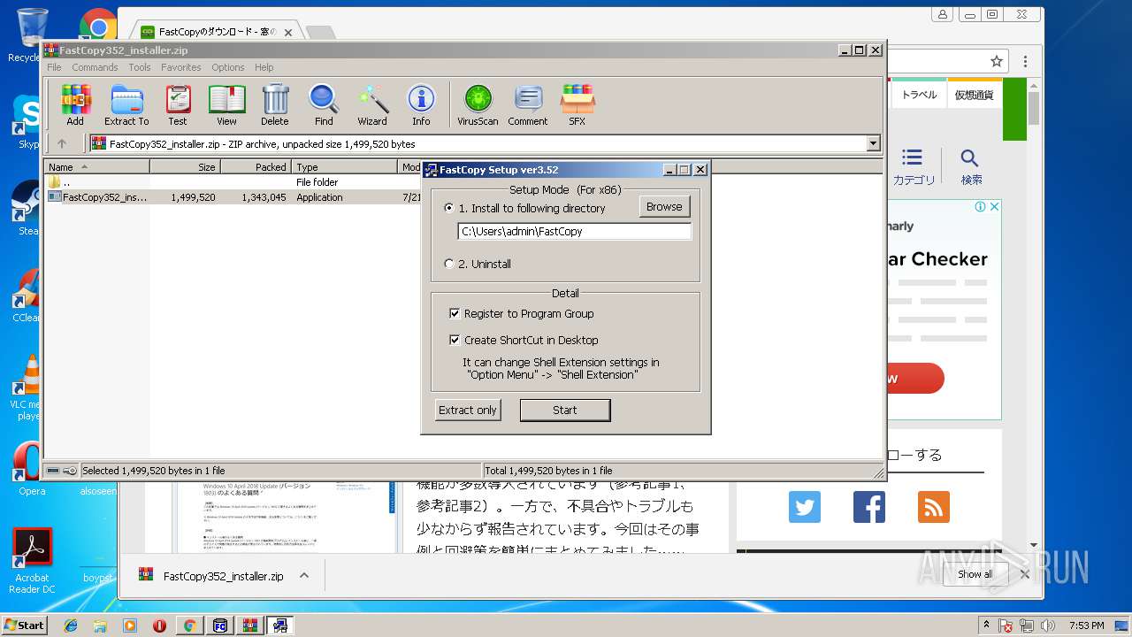Open the Twitter icon on the webpage

tap(805, 507)
